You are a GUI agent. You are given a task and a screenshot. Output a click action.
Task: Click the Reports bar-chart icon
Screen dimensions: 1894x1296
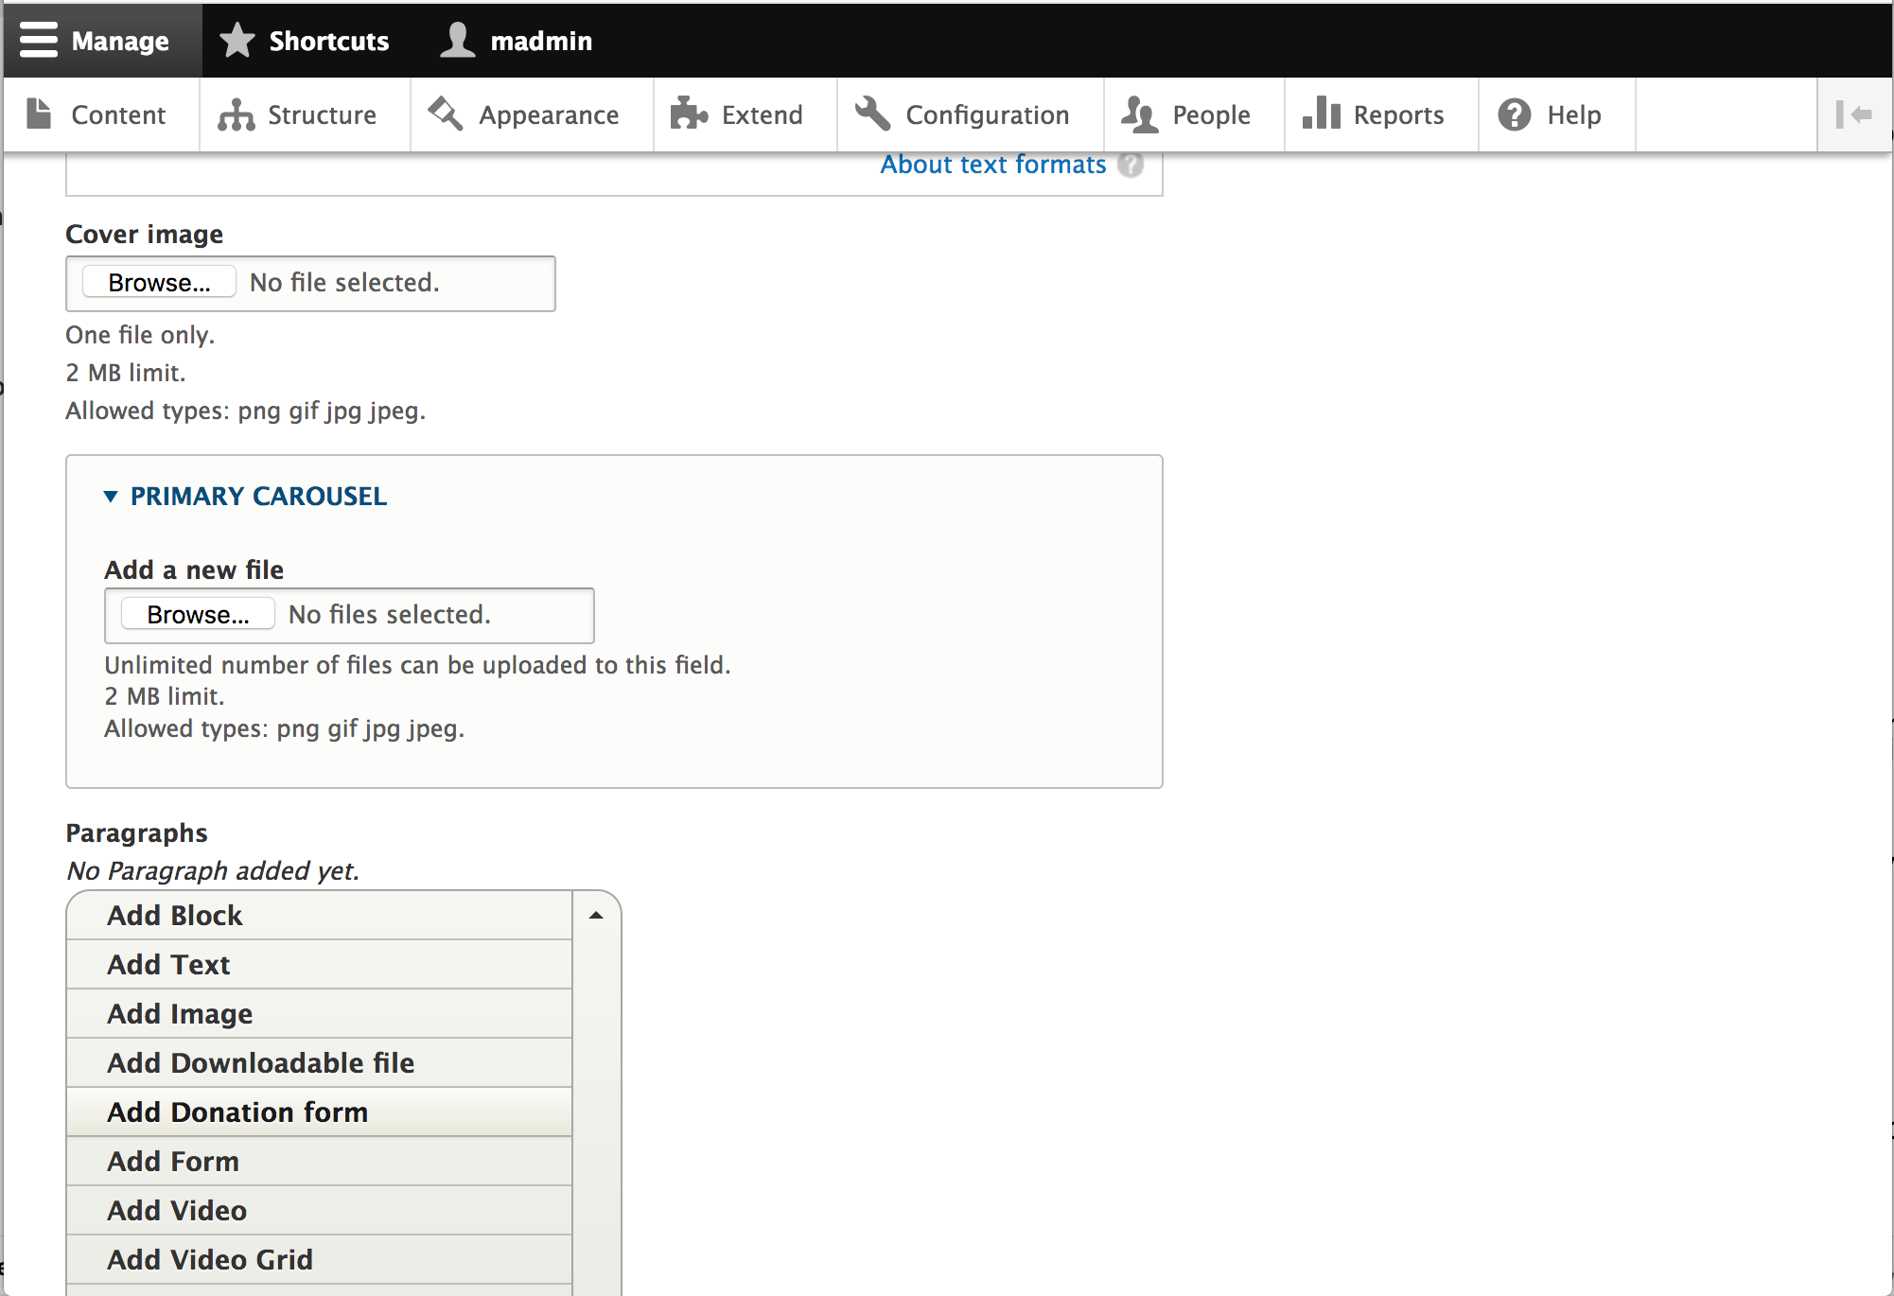pos(1321,114)
